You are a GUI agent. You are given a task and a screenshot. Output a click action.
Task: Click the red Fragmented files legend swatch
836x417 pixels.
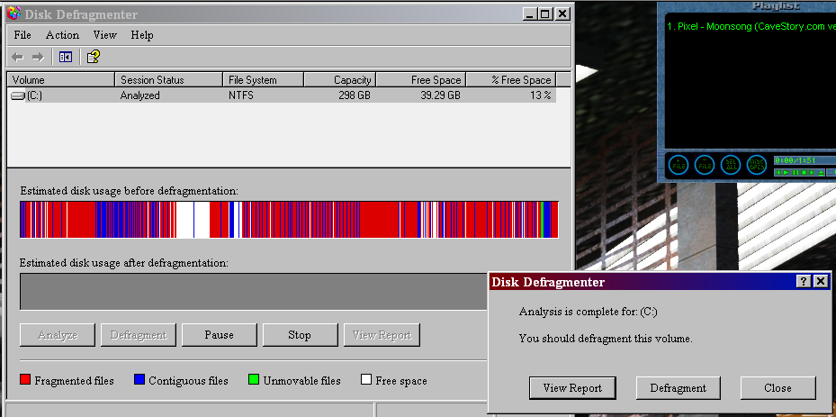(25, 380)
